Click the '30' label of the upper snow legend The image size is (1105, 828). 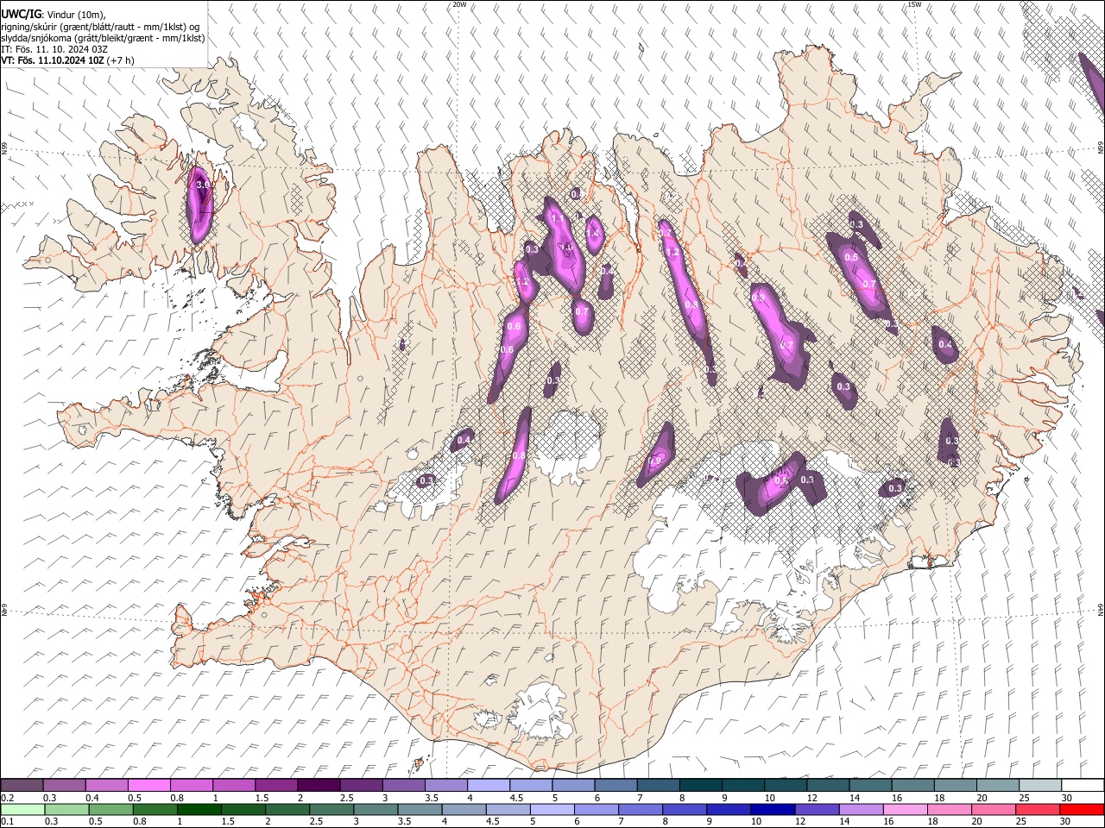(1067, 797)
